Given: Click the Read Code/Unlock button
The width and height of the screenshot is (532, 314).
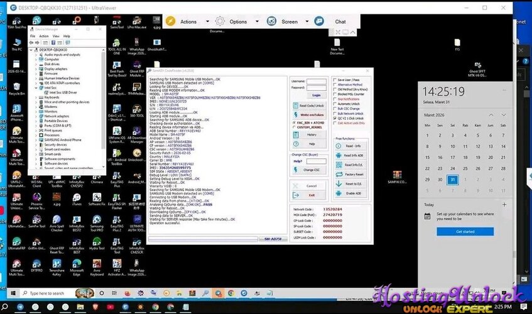Looking at the screenshot, I should [x=309, y=106].
